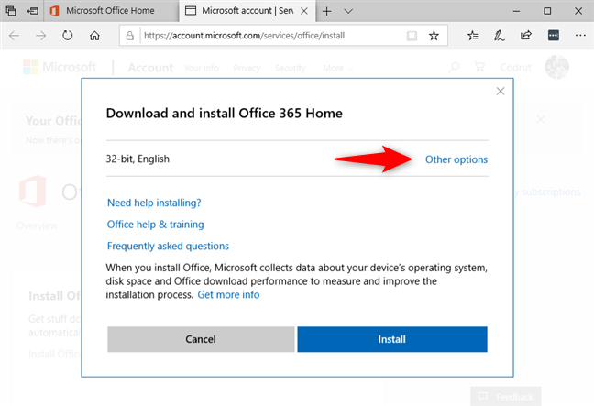The image size is (594, 406).
Task: Click the Install button
Action: point(392,339)
